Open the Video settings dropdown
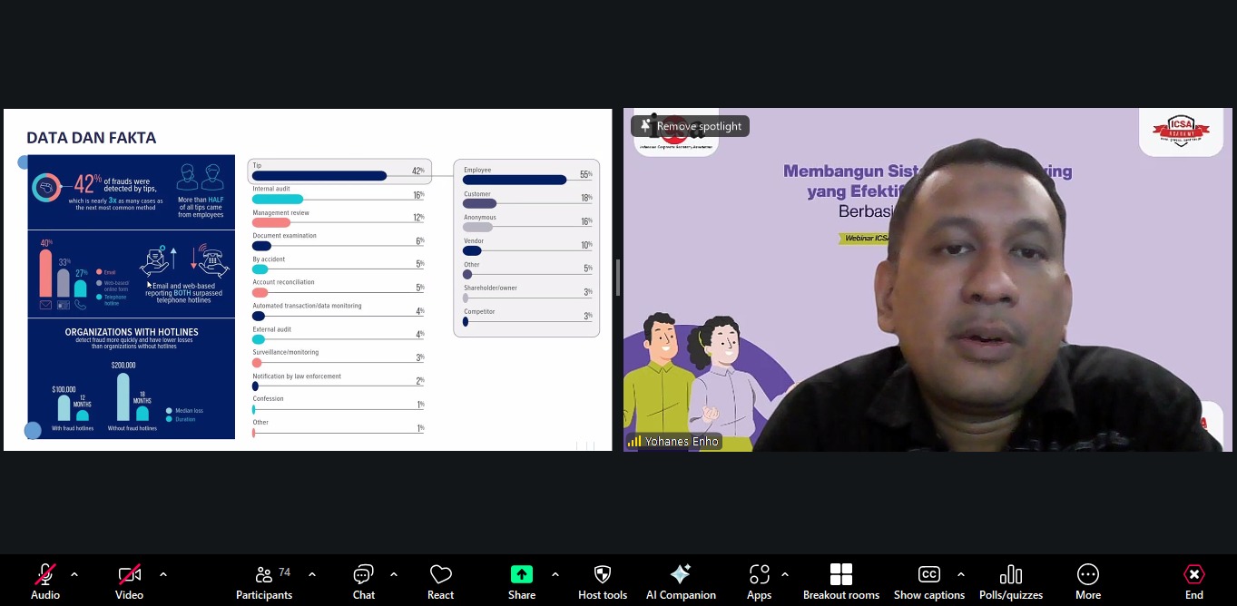Viewport: 1237px width, 606px height. (163, 573)
